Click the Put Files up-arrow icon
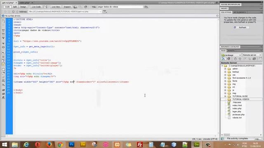This screenshot has height=148, width=264. pos(240,59)
